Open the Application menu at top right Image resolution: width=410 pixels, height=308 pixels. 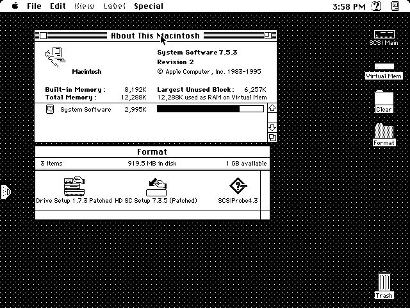pos(395,6)
